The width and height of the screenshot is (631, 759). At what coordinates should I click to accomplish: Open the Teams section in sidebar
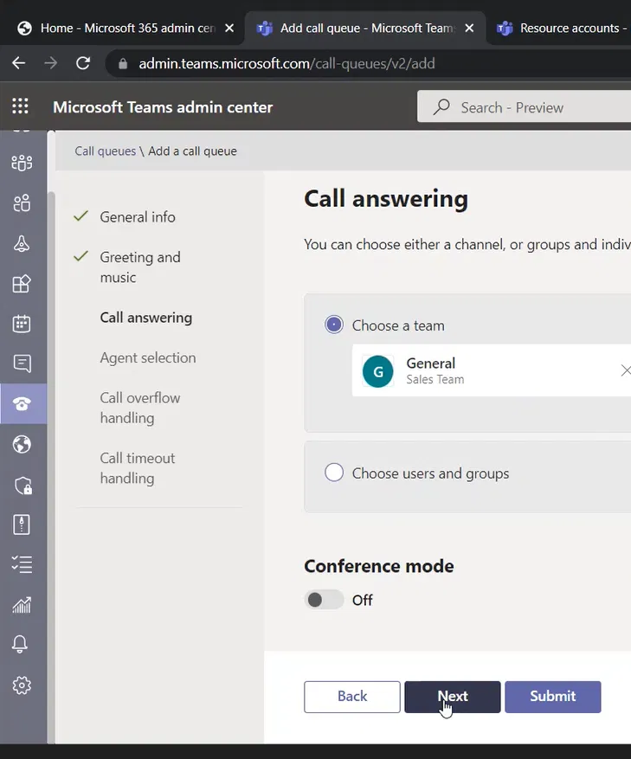coord(22,163)
